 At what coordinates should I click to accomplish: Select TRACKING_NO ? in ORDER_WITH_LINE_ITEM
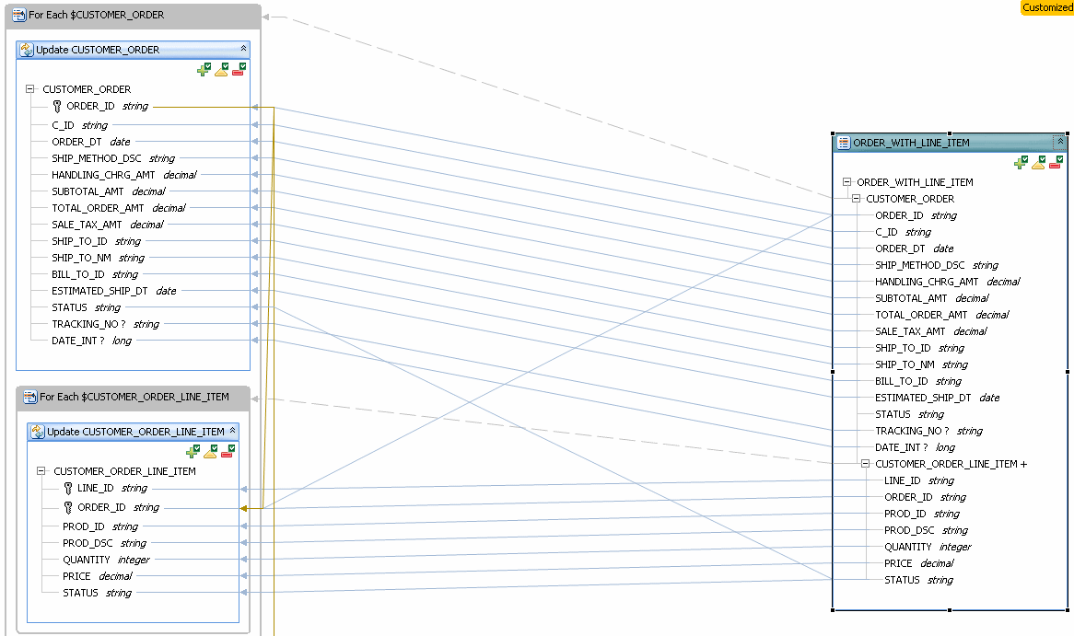(928, 431)
